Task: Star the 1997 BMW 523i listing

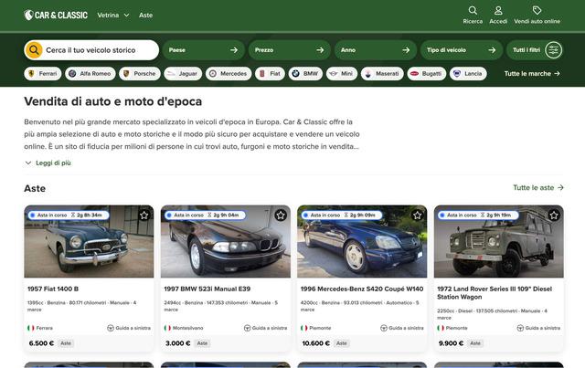Action: [x=281, y=216]
